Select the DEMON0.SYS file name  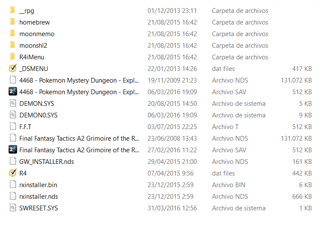pyautogui.click(x=38, y=115)
